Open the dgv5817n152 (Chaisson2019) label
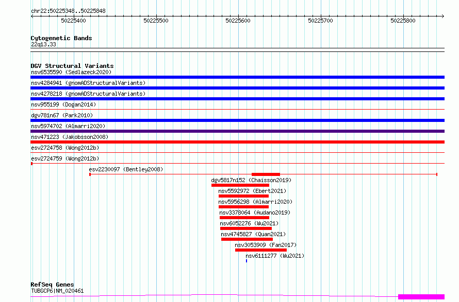 coord(251,180)
